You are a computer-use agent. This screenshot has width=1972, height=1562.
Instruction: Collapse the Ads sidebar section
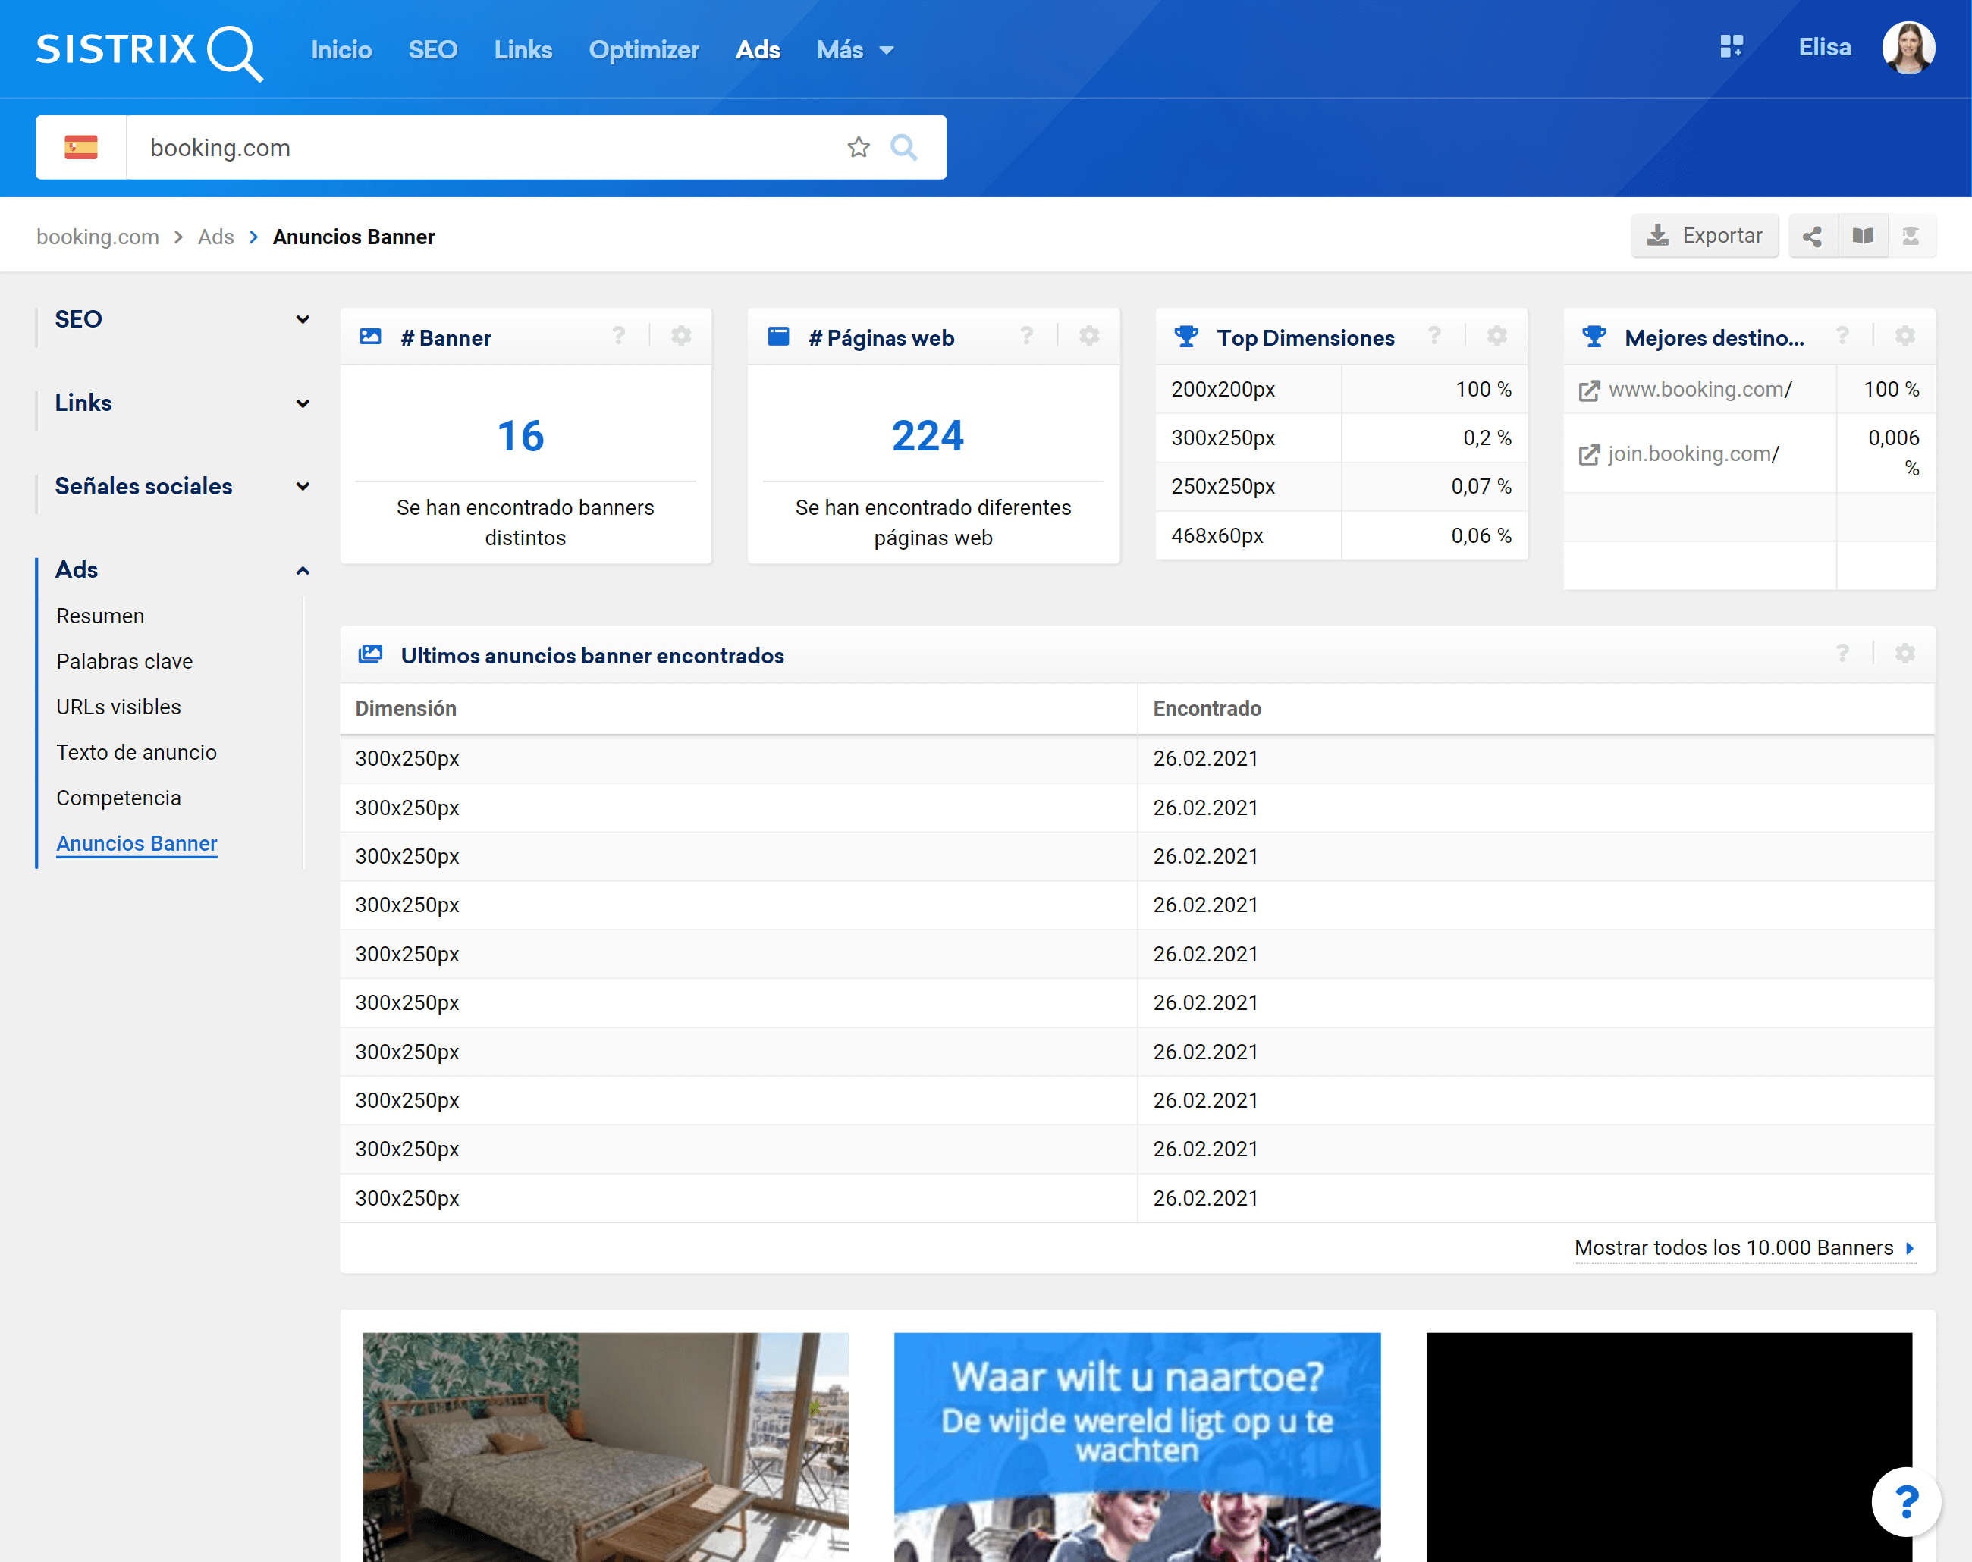(303, 571)
